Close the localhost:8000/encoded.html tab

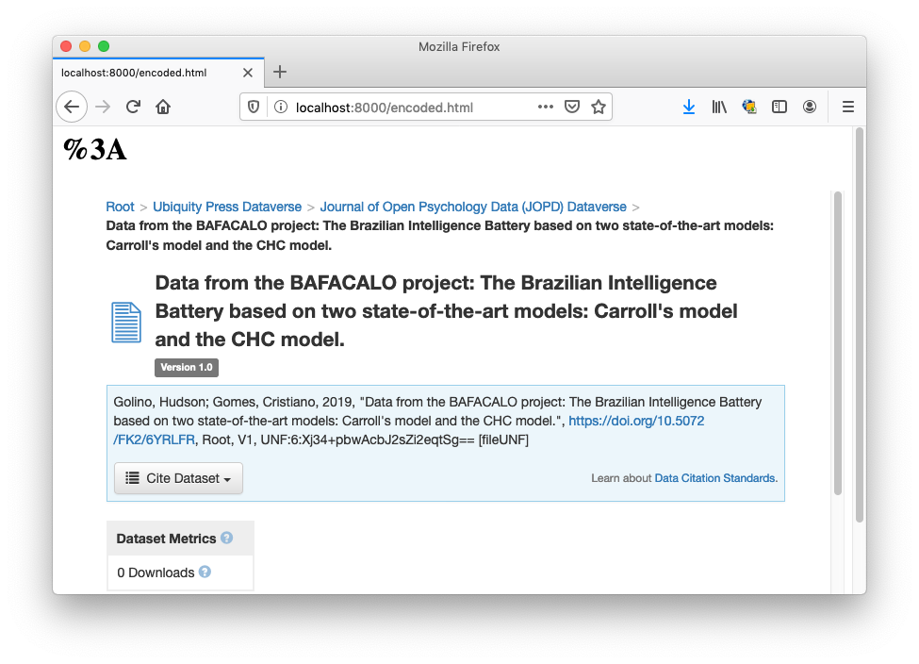[248, 73]
